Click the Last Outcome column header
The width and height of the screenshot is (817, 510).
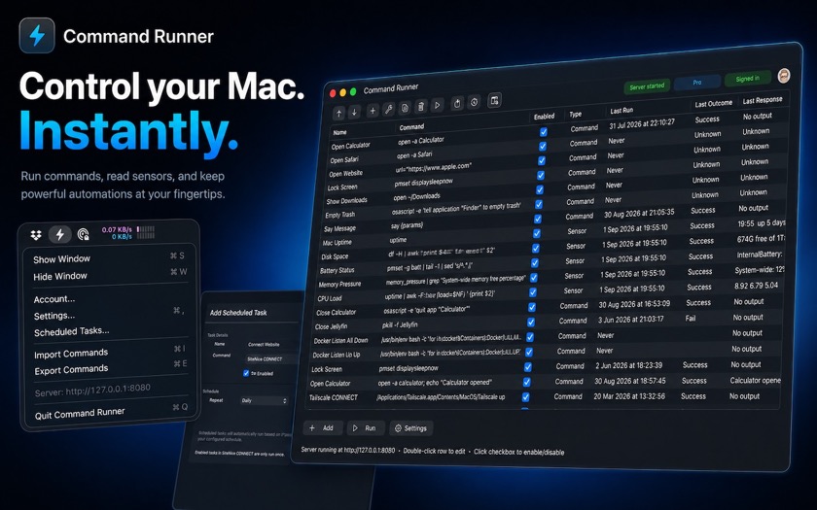tap(713, 104)
